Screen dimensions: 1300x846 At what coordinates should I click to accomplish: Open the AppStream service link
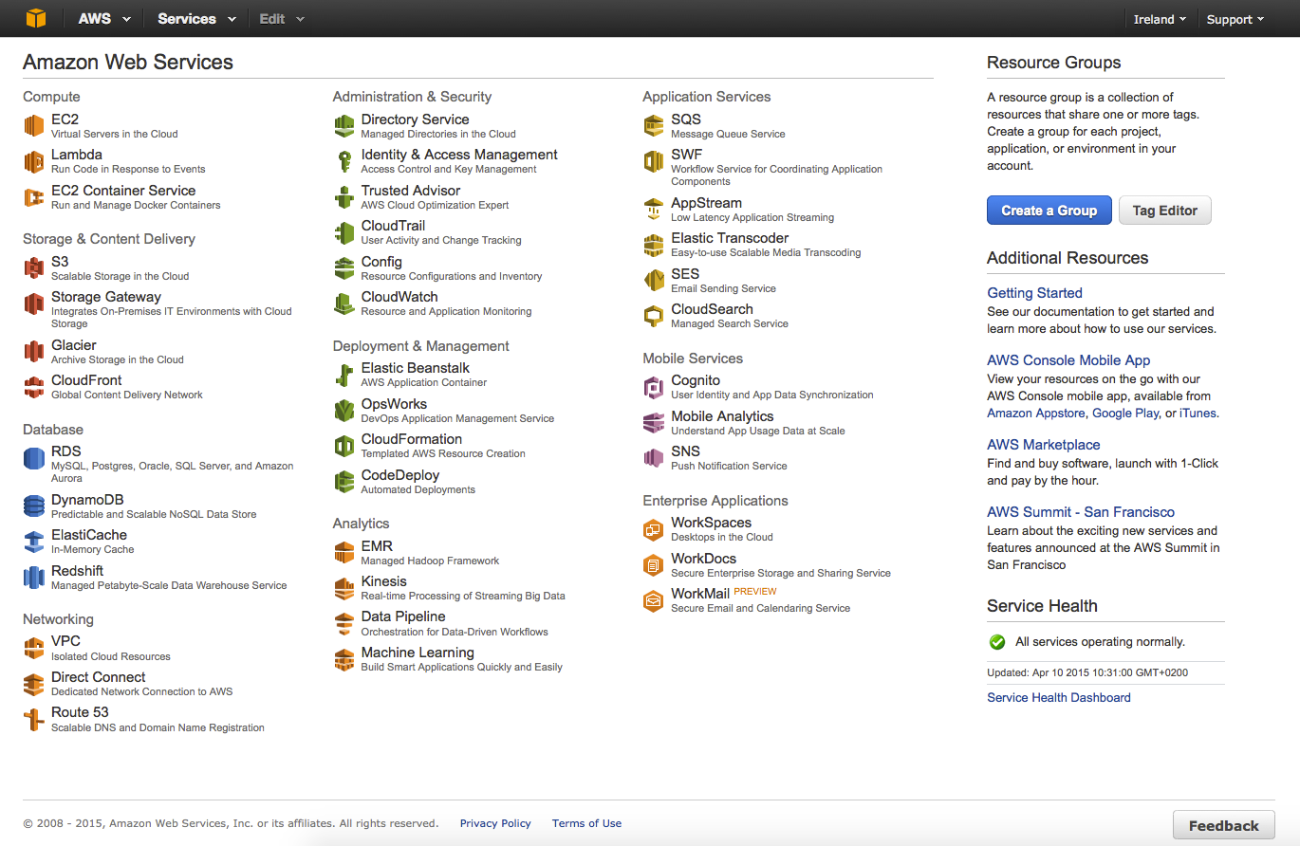pyautogui.click(x=707, y=203)
